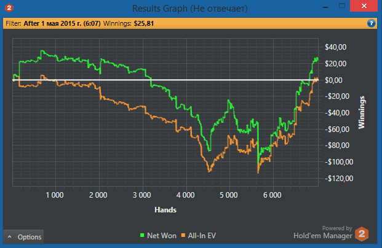Screen dimensions: 382x248
Task: Click the orange Hold'em Manager 2 hexagon logo
Action: [362, 234]
